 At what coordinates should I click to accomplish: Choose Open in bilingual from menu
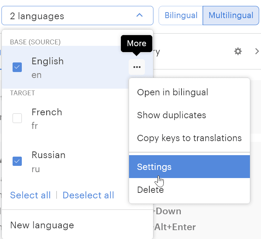tap(172, 92)
